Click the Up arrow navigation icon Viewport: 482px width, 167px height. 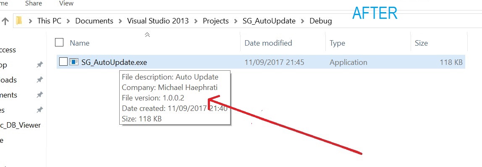tap(5, 21)
